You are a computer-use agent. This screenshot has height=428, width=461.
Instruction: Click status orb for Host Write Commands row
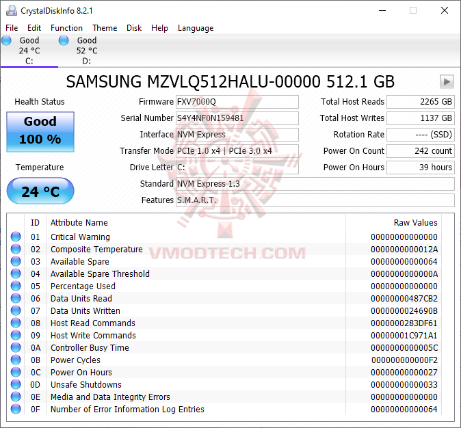coord(16,336)
